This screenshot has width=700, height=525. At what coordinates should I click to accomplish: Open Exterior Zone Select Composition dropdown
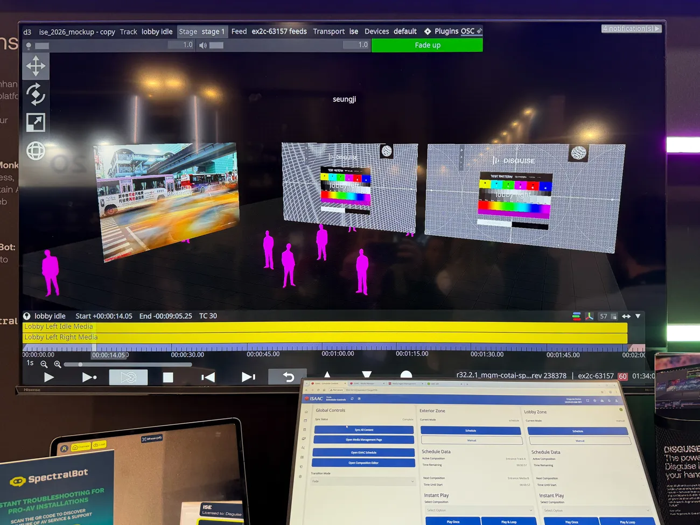pos(478,510)
